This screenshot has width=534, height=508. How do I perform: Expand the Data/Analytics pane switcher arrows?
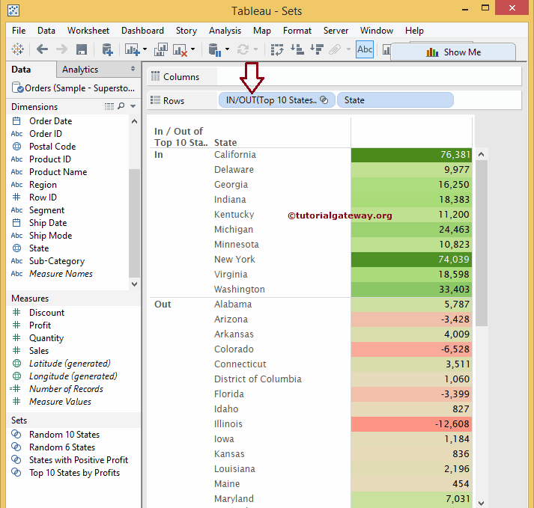(133, 69)
